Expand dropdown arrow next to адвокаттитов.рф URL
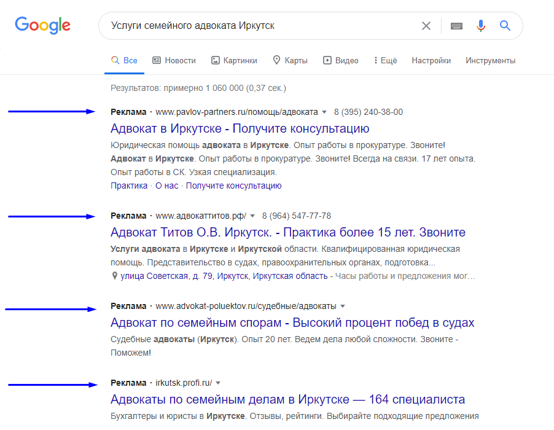 click(252, 216)
